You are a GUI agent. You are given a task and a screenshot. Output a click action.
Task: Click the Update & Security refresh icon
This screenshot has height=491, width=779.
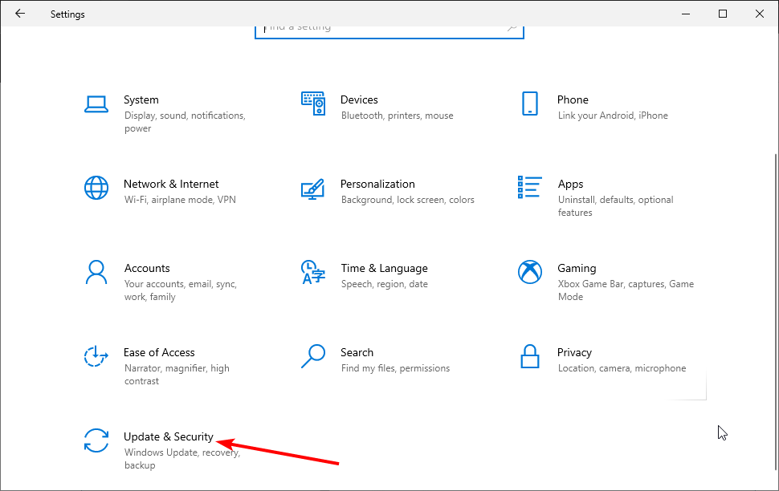[x=96, y=441]
